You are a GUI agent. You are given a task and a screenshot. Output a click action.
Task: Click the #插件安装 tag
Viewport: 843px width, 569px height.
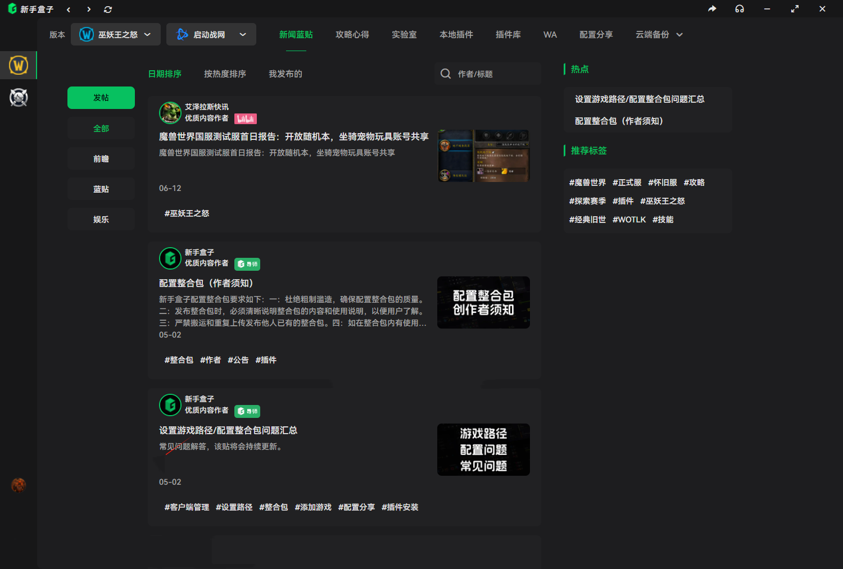400,507
